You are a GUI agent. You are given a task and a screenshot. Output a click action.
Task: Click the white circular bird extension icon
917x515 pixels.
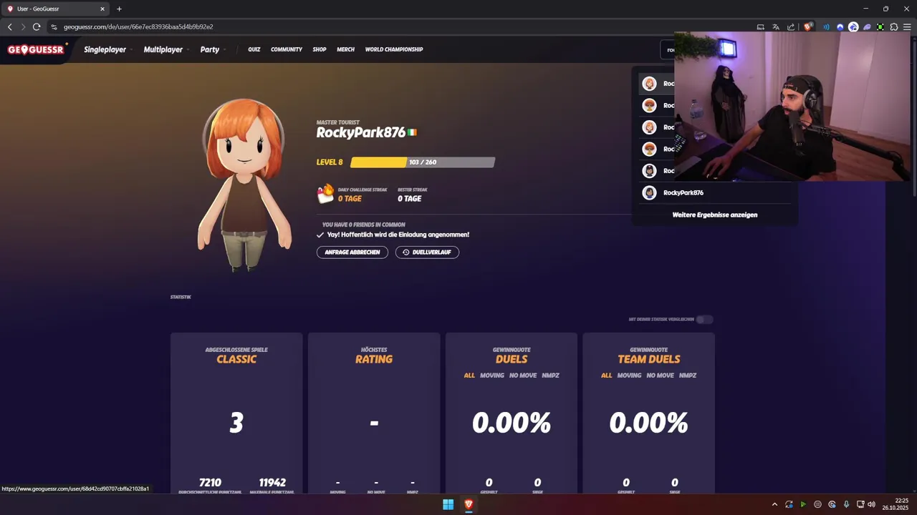(853, 27)
